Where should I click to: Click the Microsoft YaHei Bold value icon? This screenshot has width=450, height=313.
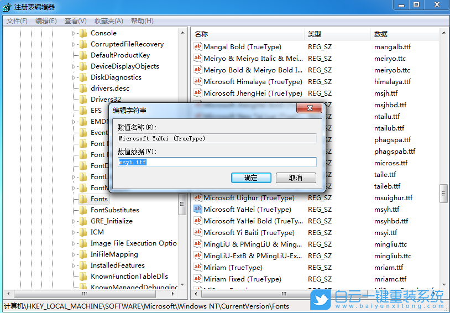(197, 221)
